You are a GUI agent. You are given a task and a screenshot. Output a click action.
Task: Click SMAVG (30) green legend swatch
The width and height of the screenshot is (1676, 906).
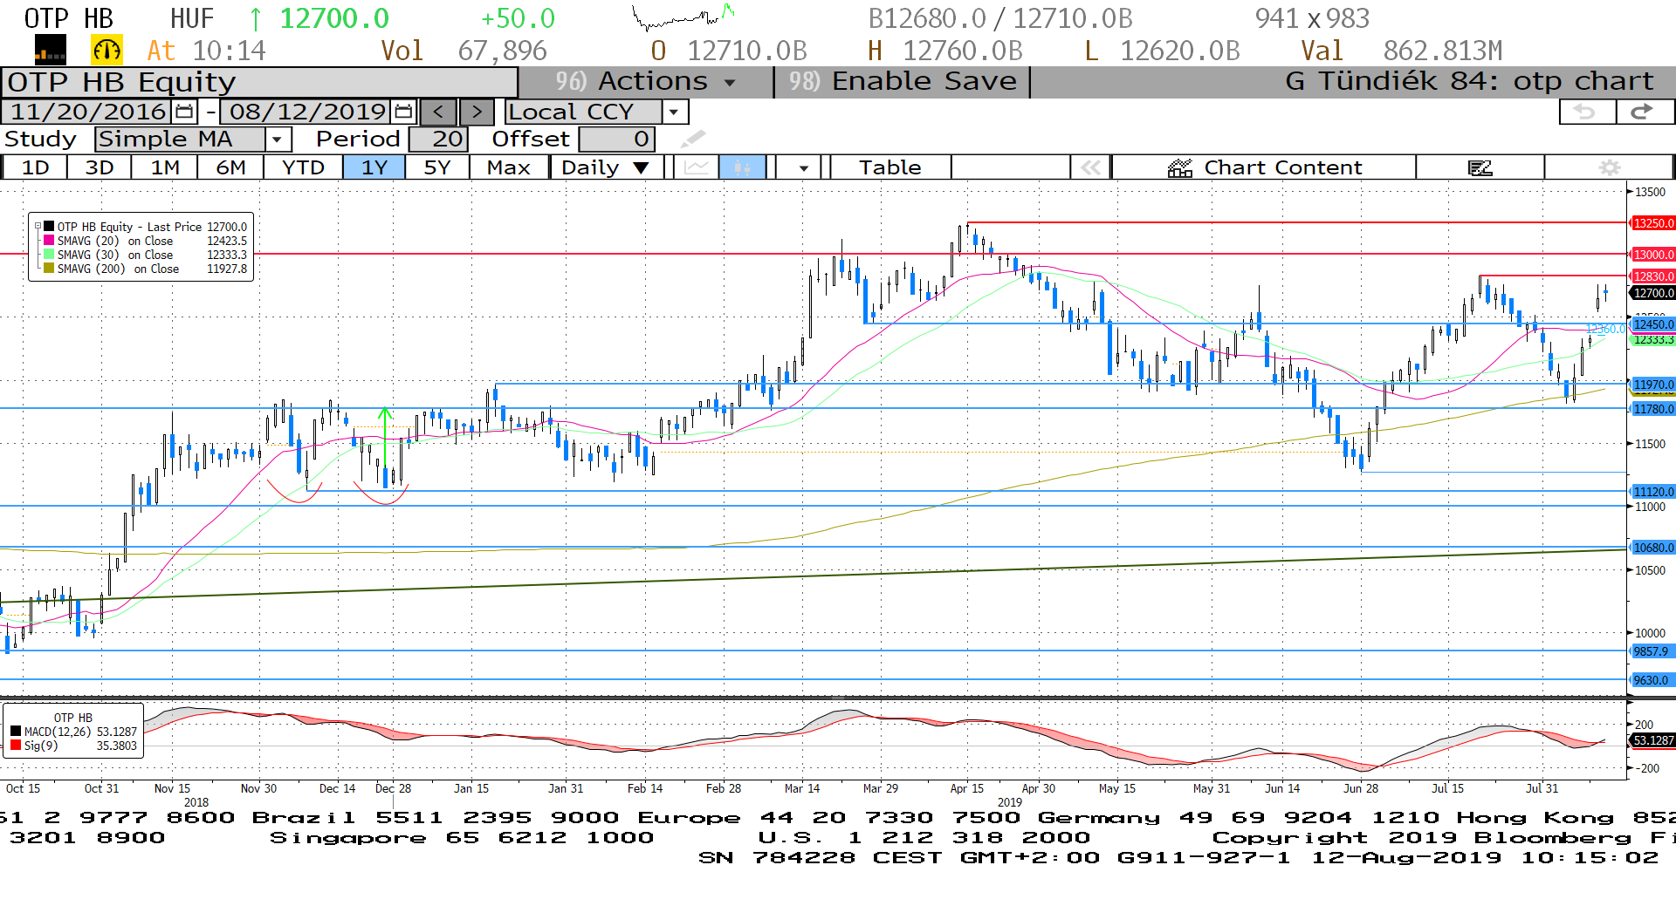click(x=49, y=254)
